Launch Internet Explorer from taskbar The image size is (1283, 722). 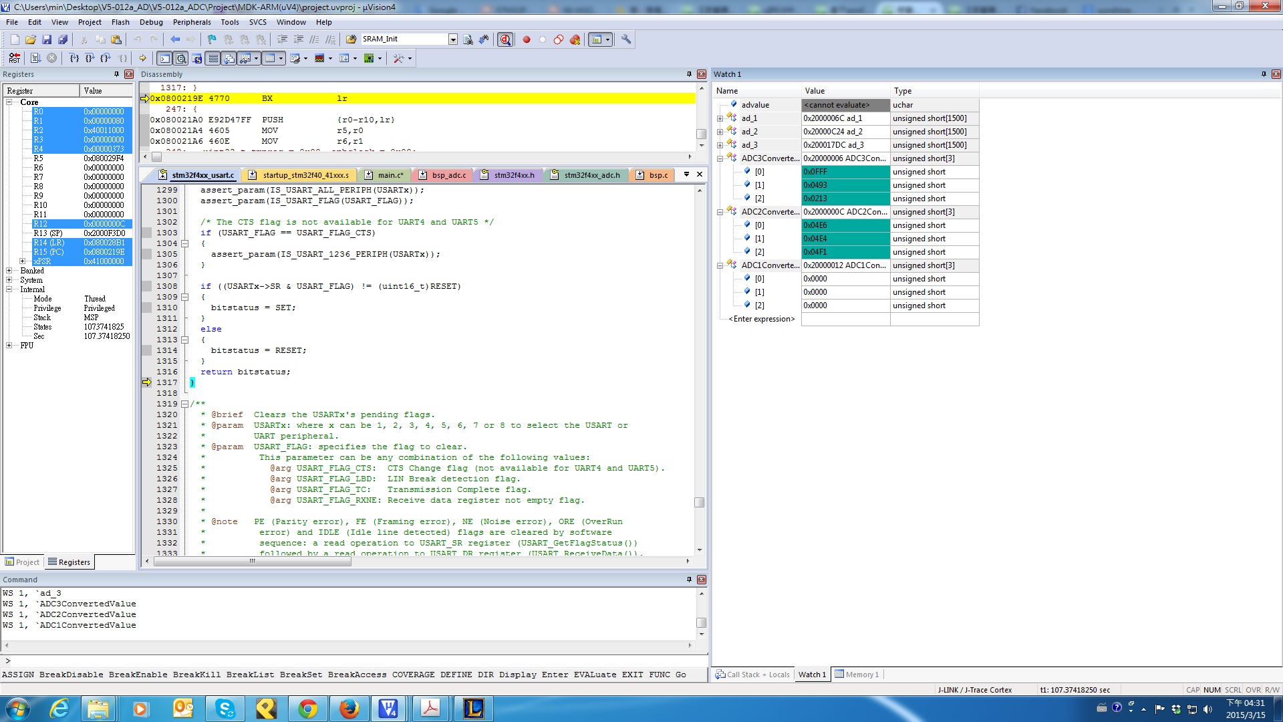(60, 709)
